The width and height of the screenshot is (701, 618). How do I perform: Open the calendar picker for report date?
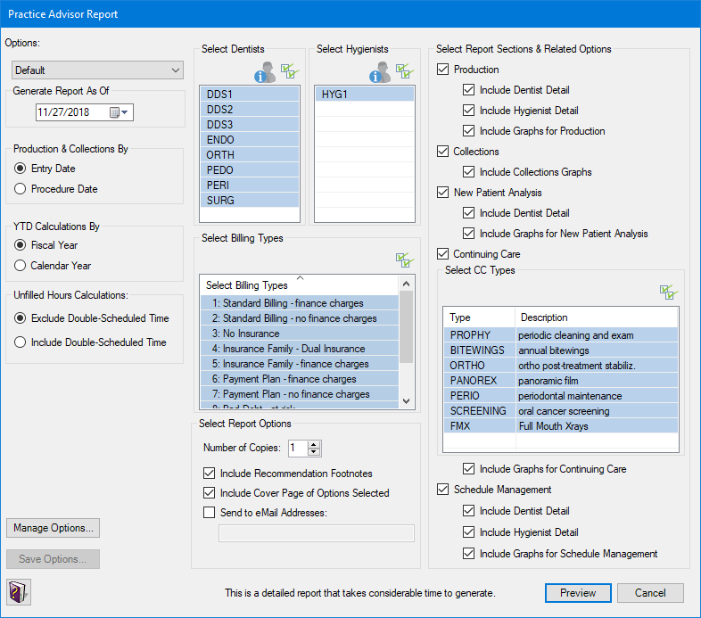point(120,112)
